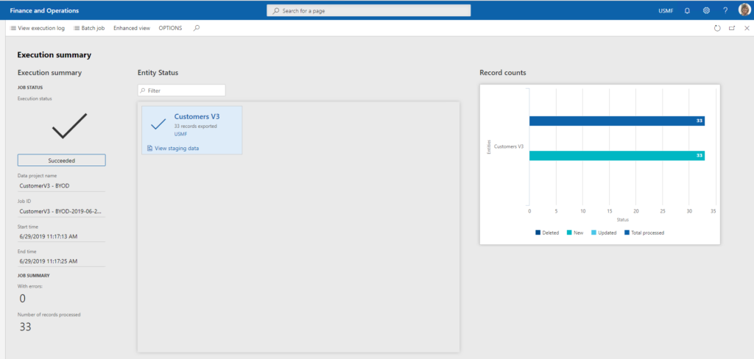Image resolution: width=754 pixels, height=359 pixels.
Task: Click the New legend swatch
Action: tap(569, 232)
